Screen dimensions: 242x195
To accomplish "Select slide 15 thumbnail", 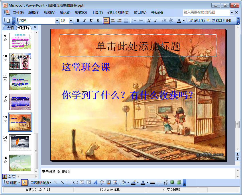I will 20,163.
